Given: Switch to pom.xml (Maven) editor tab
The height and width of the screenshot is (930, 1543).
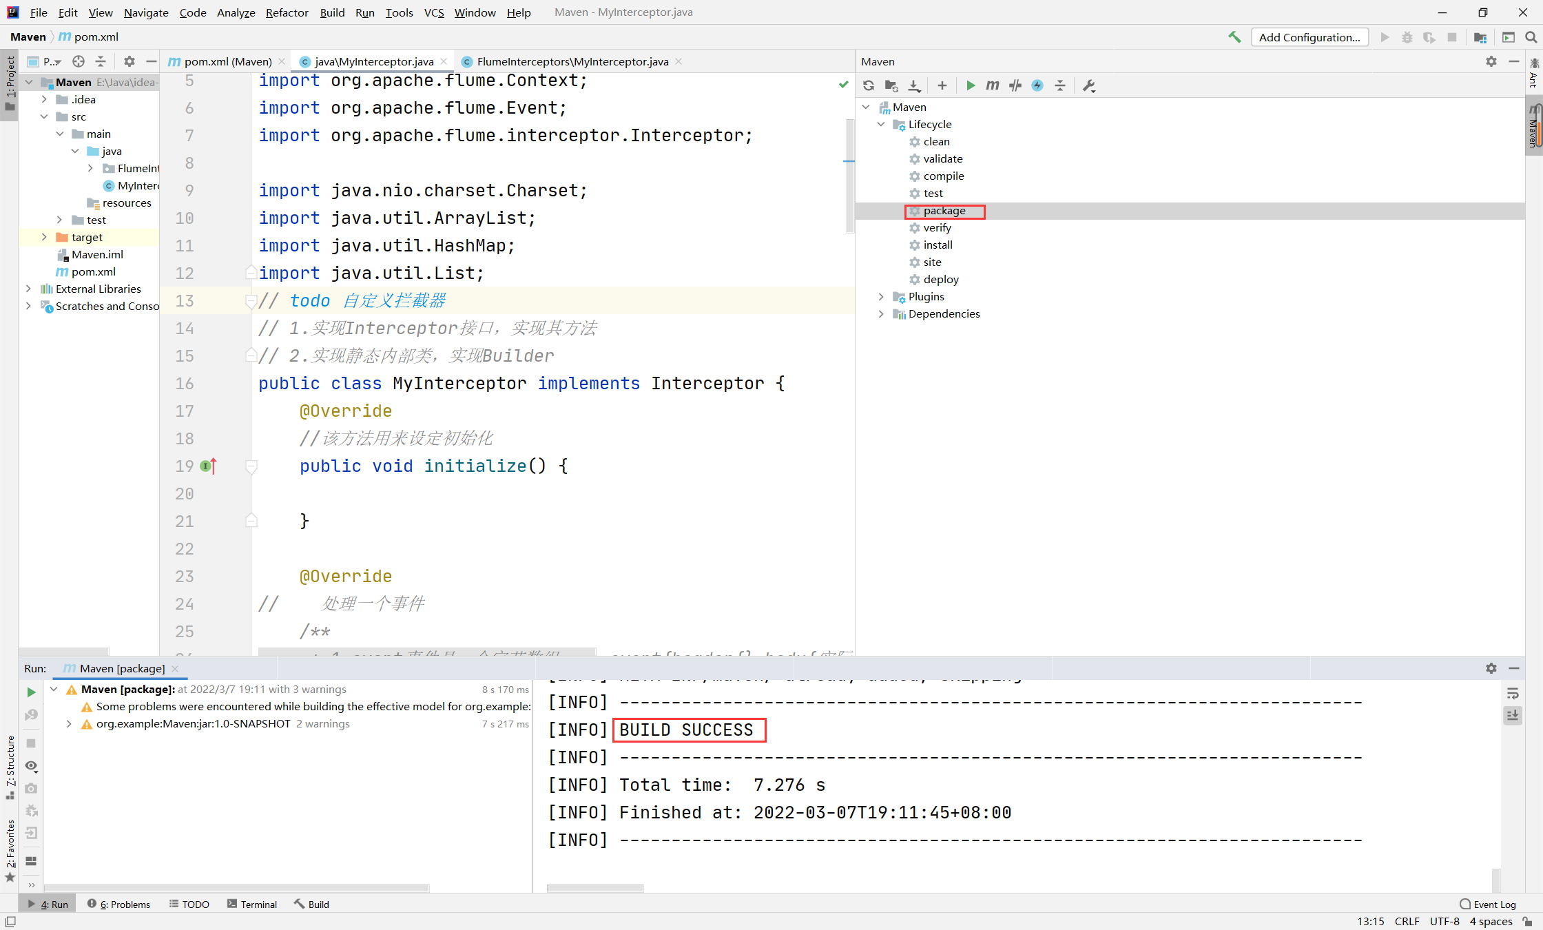Looking at the screenshot, I should (x=227, y=61).
